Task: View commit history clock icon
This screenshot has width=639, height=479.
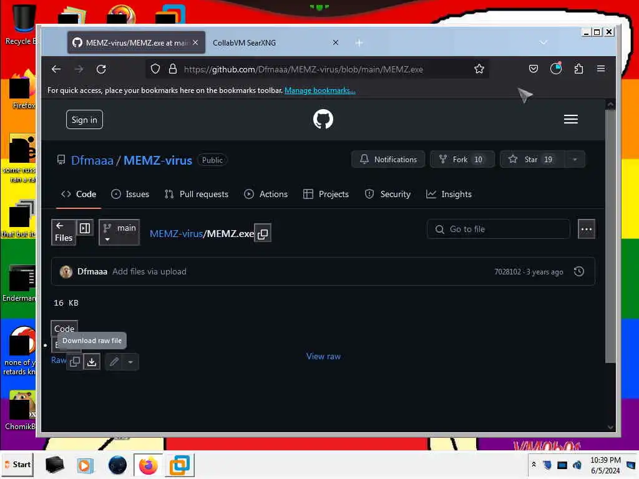Action: (x=578, y=271)
